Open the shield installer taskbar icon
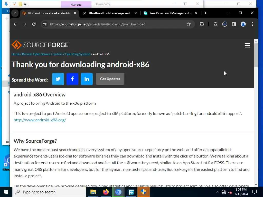This screenshot has width=263, height=197. tap(143, 192)
